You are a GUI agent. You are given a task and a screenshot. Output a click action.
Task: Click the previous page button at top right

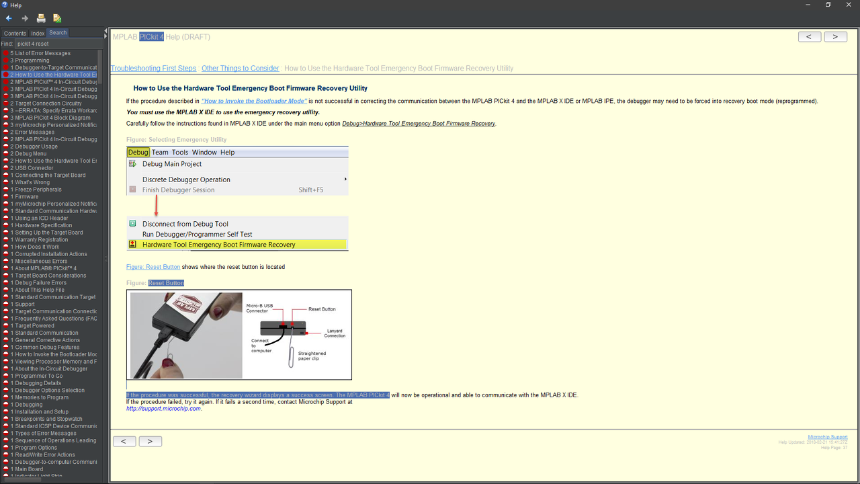coord(810,37)
